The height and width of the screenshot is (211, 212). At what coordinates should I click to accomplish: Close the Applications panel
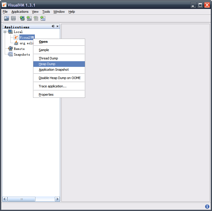click(57, 26)
